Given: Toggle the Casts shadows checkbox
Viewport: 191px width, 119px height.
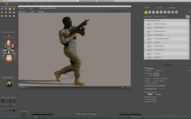Looking at the screenshot, I should 155,81.
